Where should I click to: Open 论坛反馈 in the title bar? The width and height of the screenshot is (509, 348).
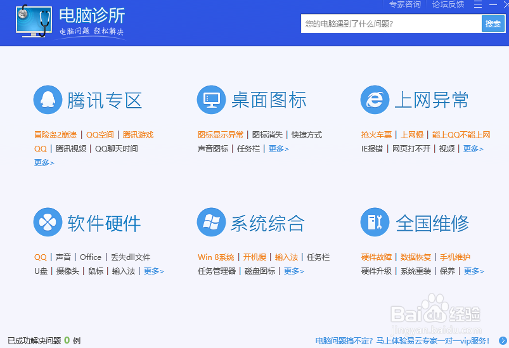tap(448, 4)
